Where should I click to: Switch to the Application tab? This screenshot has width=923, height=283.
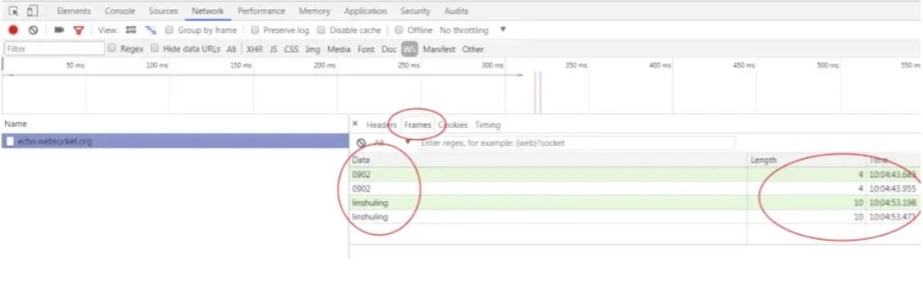click(365, 11)
